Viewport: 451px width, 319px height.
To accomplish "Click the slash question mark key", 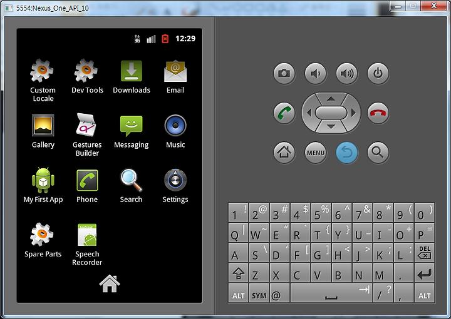I will point(383,293).
